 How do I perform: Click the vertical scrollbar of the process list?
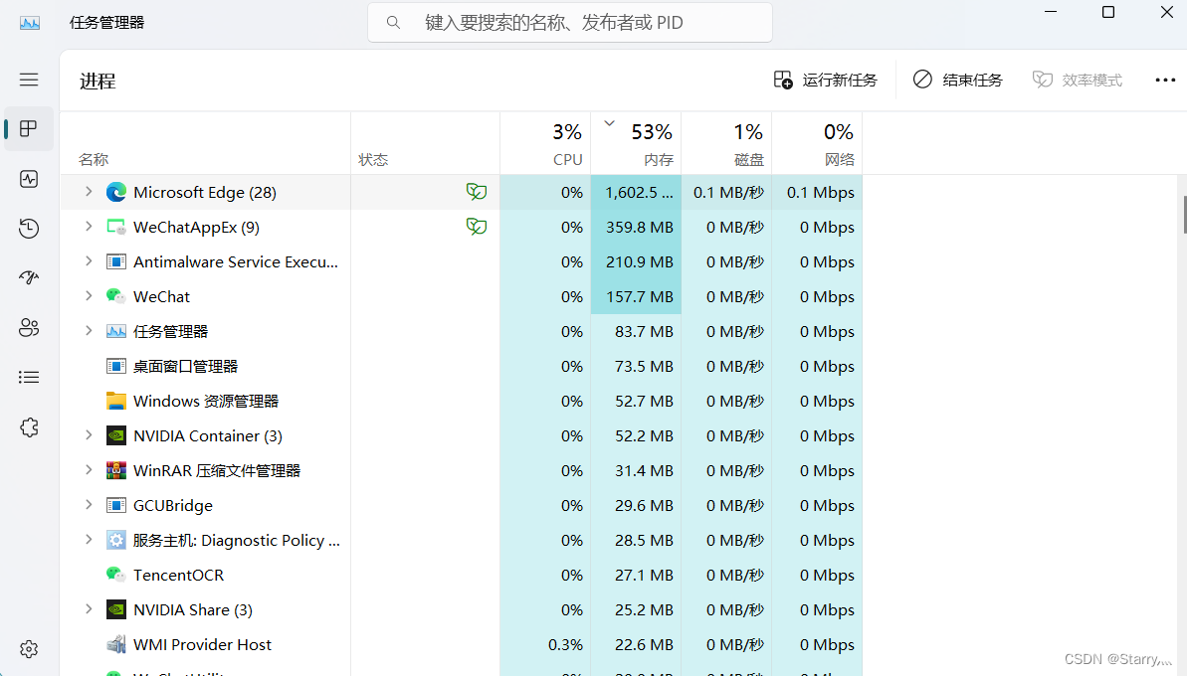pos(1184,215)
